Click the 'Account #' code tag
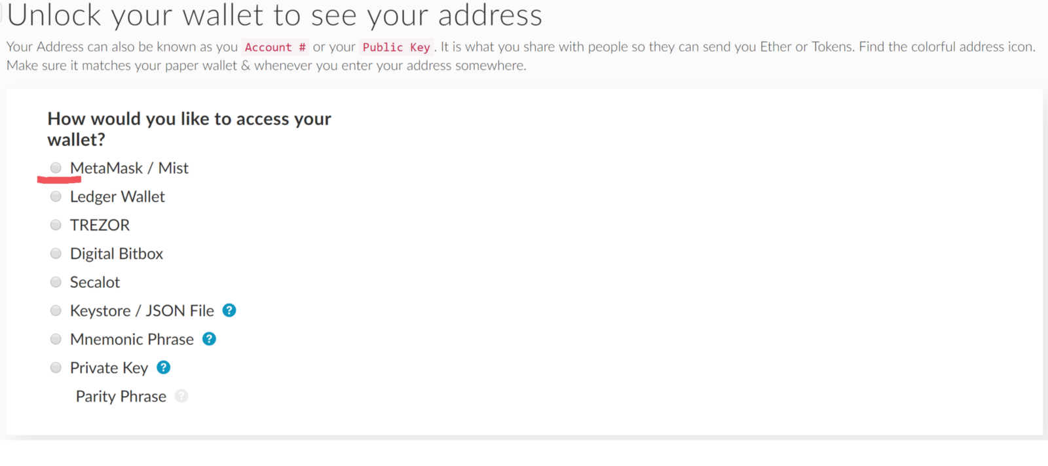The width and height of the screenshot is (1048, 466). 275,47
